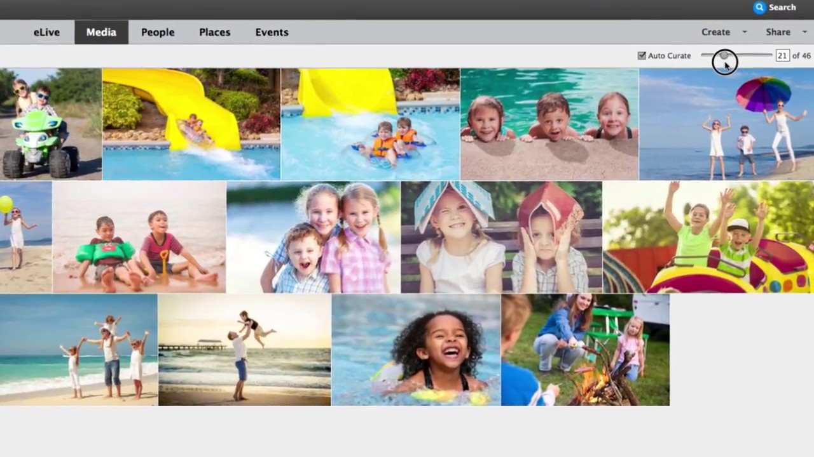Select the 'of 46' total count text

pyautogui.click(x=801, y=56)
